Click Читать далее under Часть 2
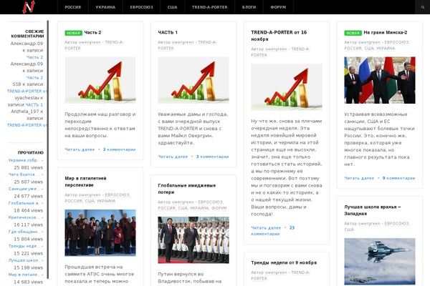 coord(80,149)
